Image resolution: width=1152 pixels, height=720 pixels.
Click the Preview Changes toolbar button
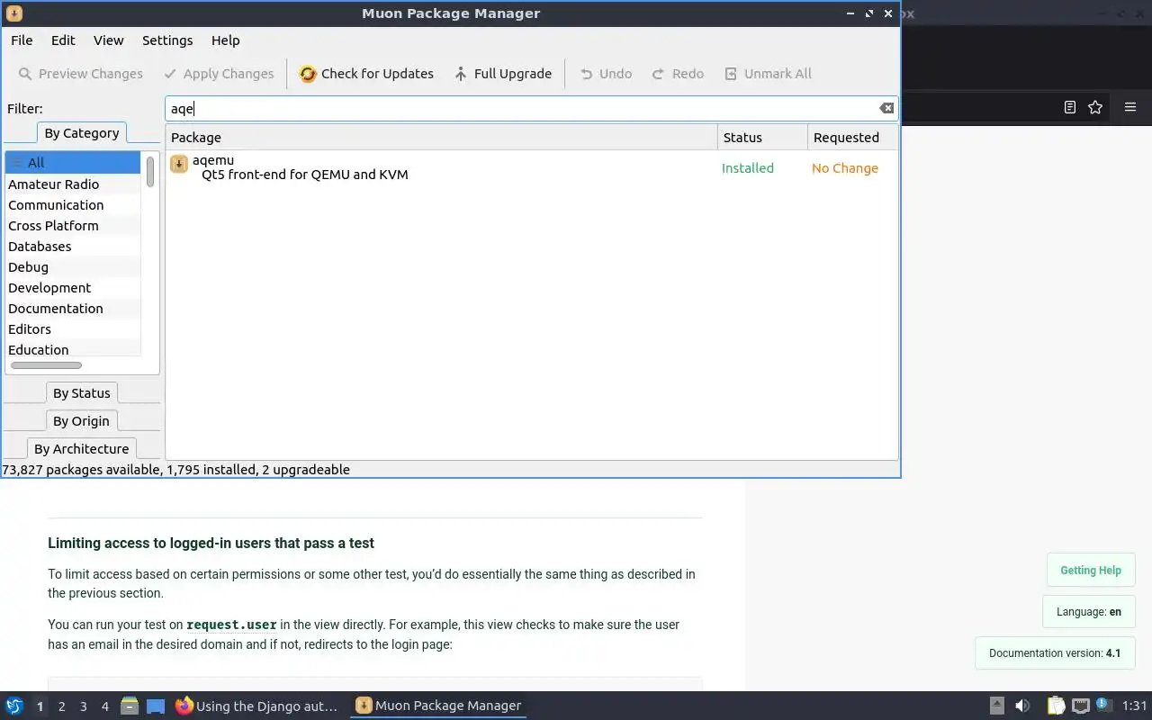pos(80,74)
